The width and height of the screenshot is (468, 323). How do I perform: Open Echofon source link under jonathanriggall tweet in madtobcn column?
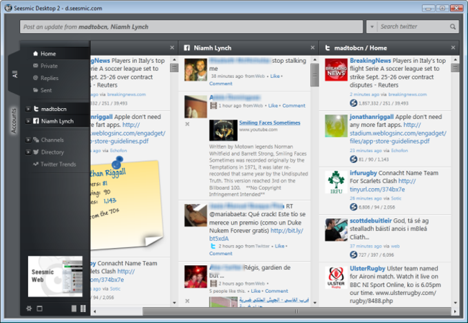pyautogui.click(x=399, y=151)
